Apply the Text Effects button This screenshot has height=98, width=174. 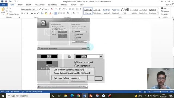[42, 13]
